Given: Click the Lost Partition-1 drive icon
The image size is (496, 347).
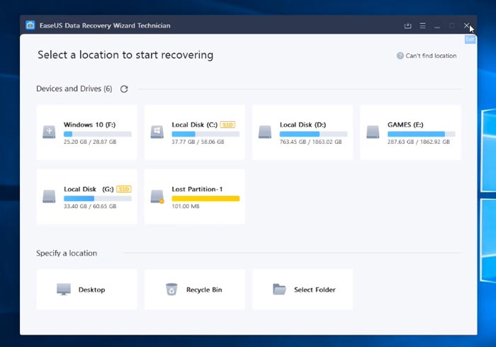Looking at the screenshot, I should click(x=157, y=196).
